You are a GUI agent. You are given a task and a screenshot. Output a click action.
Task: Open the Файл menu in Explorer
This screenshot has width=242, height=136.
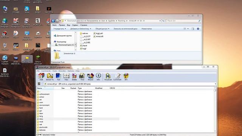click(54, 25)
